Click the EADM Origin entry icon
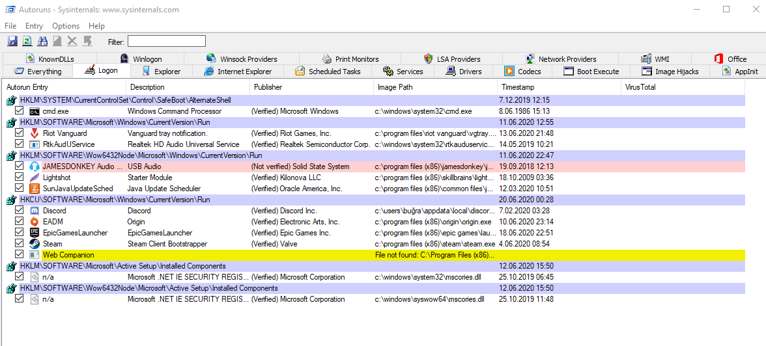The width and height of the screenshot is (766, 346). 34,222
